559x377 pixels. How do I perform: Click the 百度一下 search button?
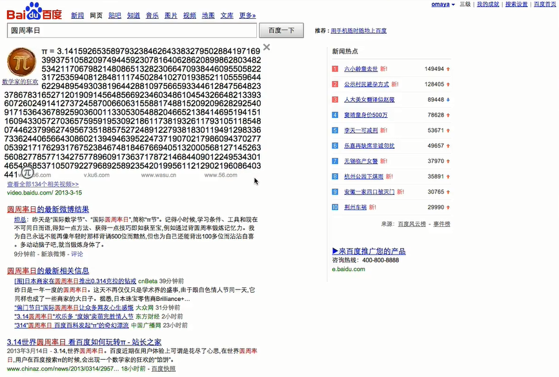[281, 31]
